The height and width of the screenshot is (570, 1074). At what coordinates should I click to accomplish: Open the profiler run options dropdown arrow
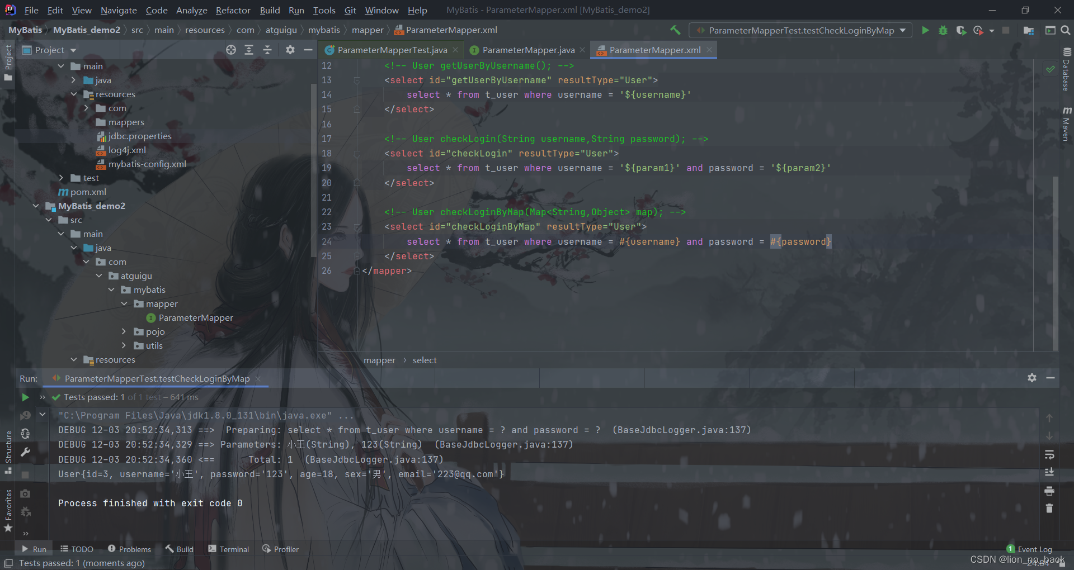click(992, 31)
